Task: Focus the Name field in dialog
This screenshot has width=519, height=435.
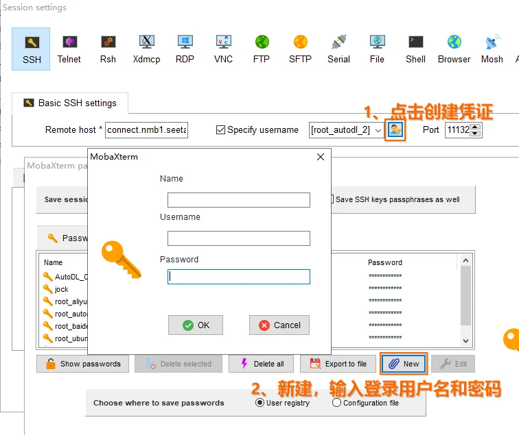Action: [239, 200]
